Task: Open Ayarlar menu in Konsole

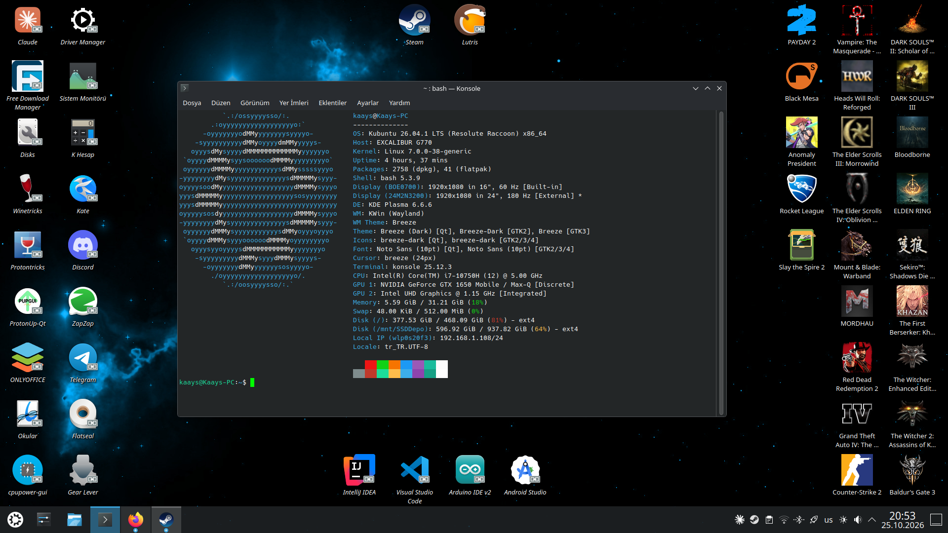Action: [367, 103]
